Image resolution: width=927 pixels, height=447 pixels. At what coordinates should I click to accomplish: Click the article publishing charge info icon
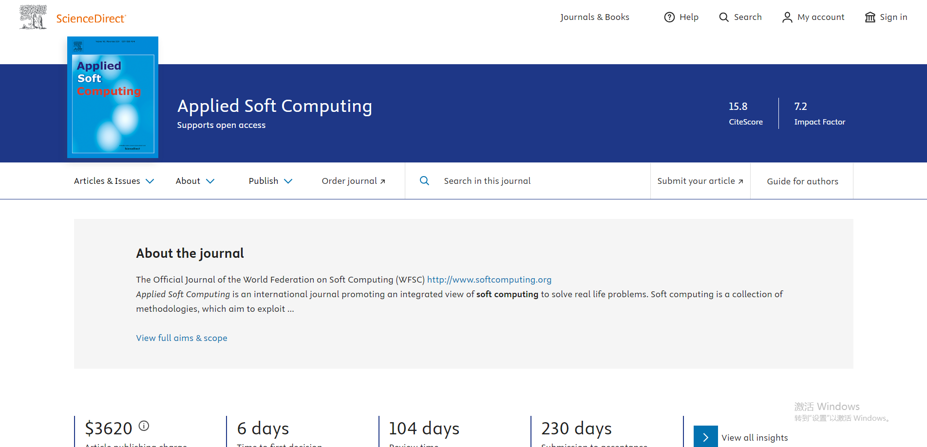point(144,426)
